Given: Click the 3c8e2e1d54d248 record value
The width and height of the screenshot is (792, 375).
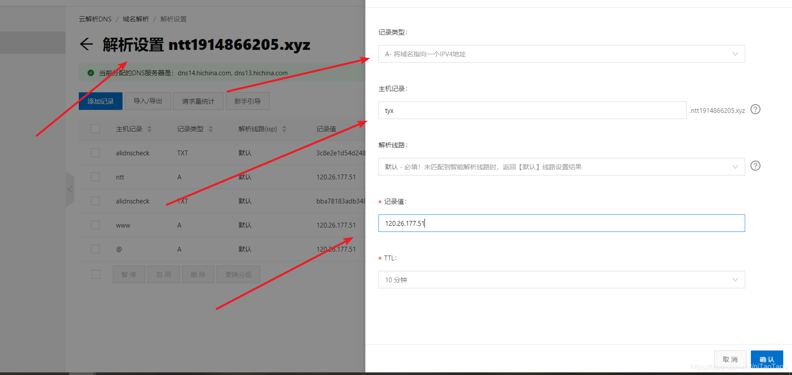Looking at the screenshot, I should coord(341,153).
